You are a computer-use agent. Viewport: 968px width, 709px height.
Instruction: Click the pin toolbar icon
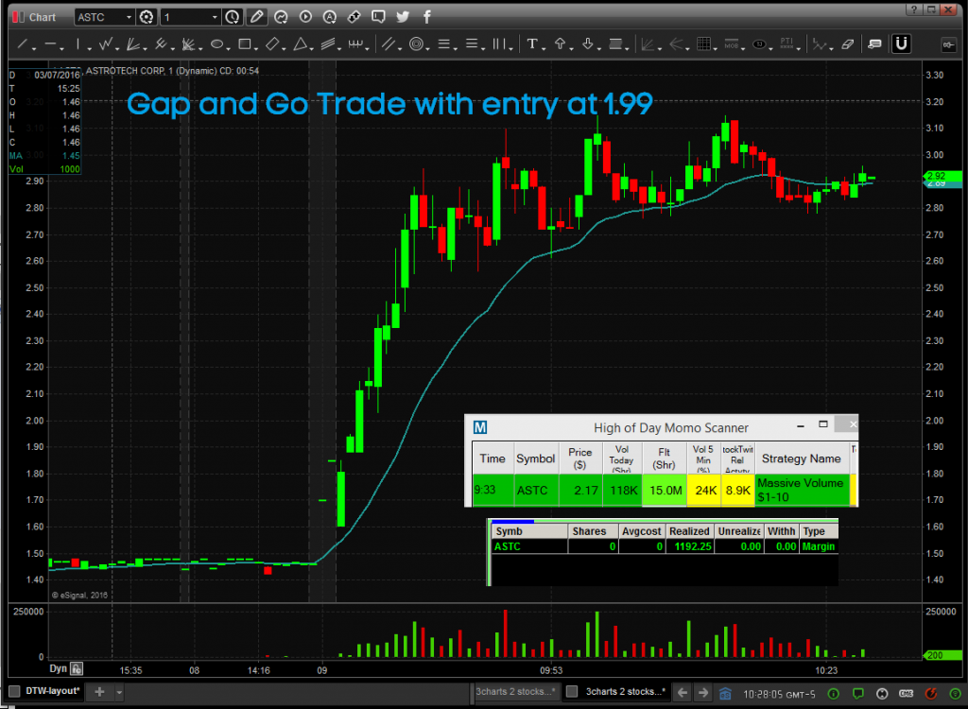[x=948, y=44]
